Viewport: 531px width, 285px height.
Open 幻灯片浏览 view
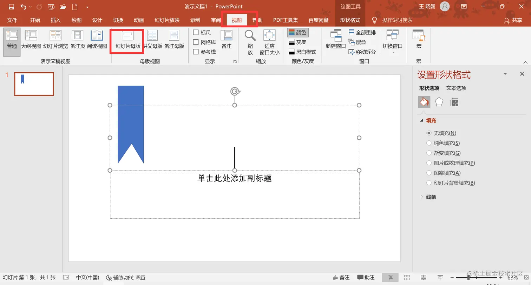[x=55, y=40]
